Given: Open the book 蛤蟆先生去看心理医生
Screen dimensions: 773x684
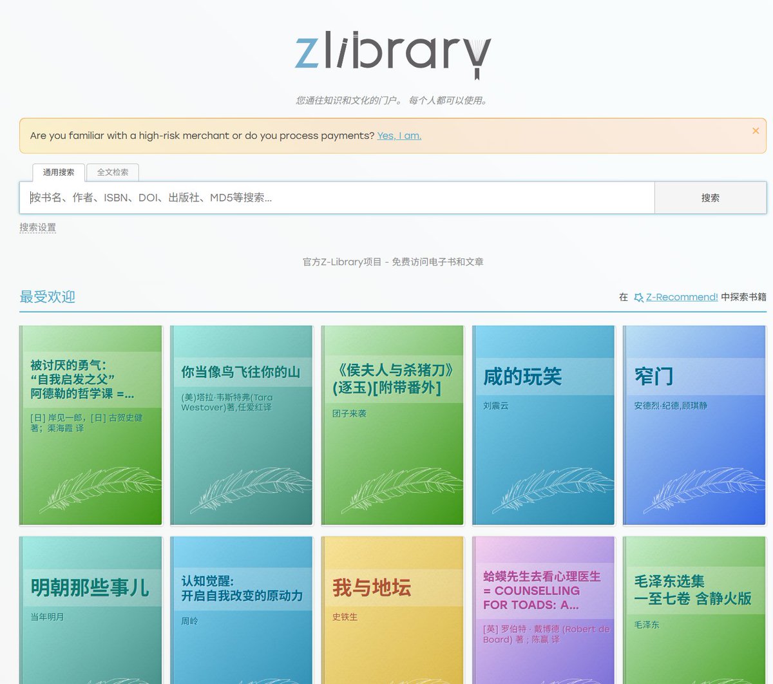Looking at the screenshot, I should 543,610.
